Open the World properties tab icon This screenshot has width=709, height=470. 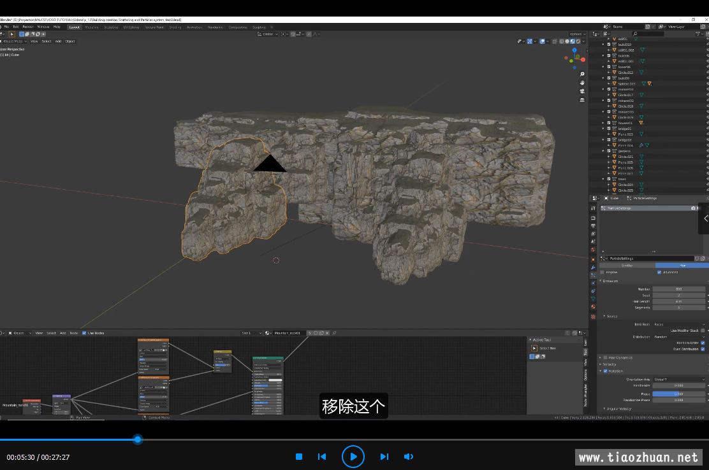pos(593,250)
